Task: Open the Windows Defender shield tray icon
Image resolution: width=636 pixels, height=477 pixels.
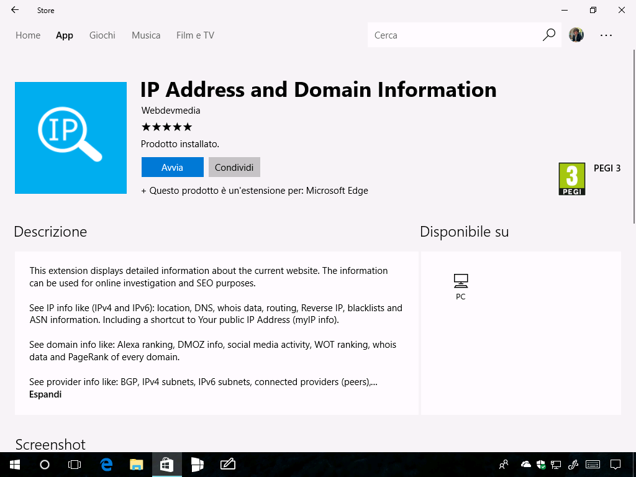Action: (541, 465)
